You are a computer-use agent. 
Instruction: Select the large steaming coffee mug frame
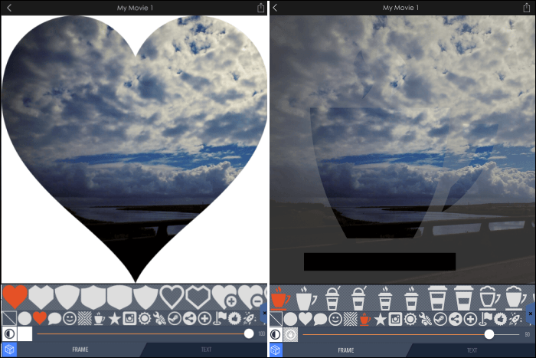click(306, 297)
